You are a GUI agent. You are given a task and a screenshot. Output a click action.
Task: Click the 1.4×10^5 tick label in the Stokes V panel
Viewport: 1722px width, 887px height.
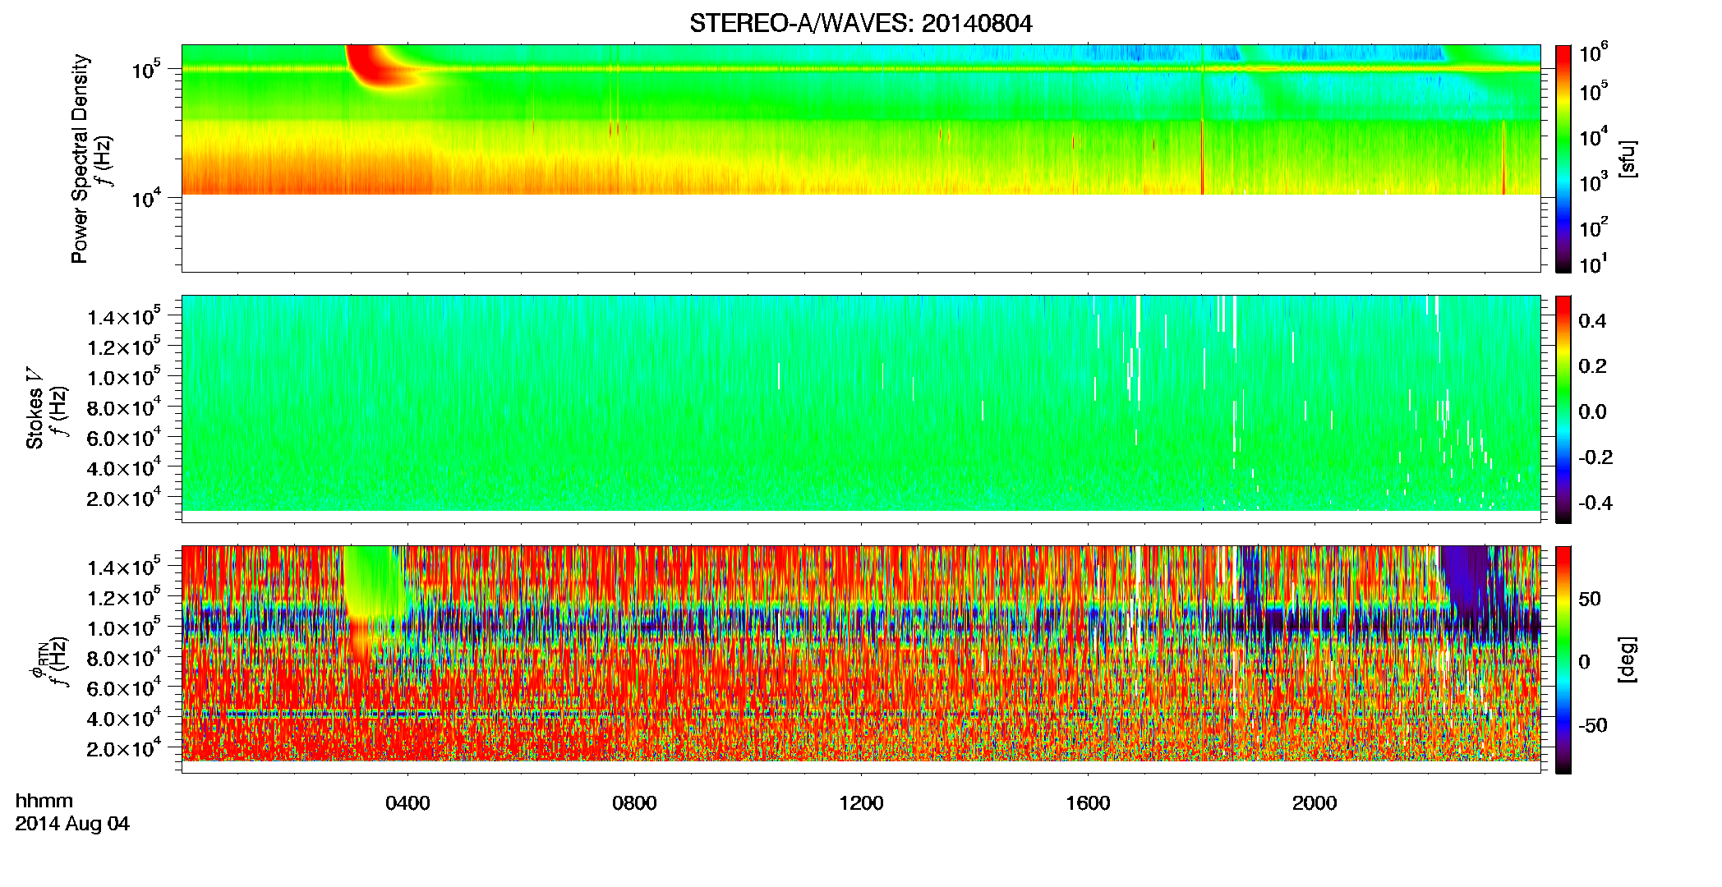[x=123, y=316]
